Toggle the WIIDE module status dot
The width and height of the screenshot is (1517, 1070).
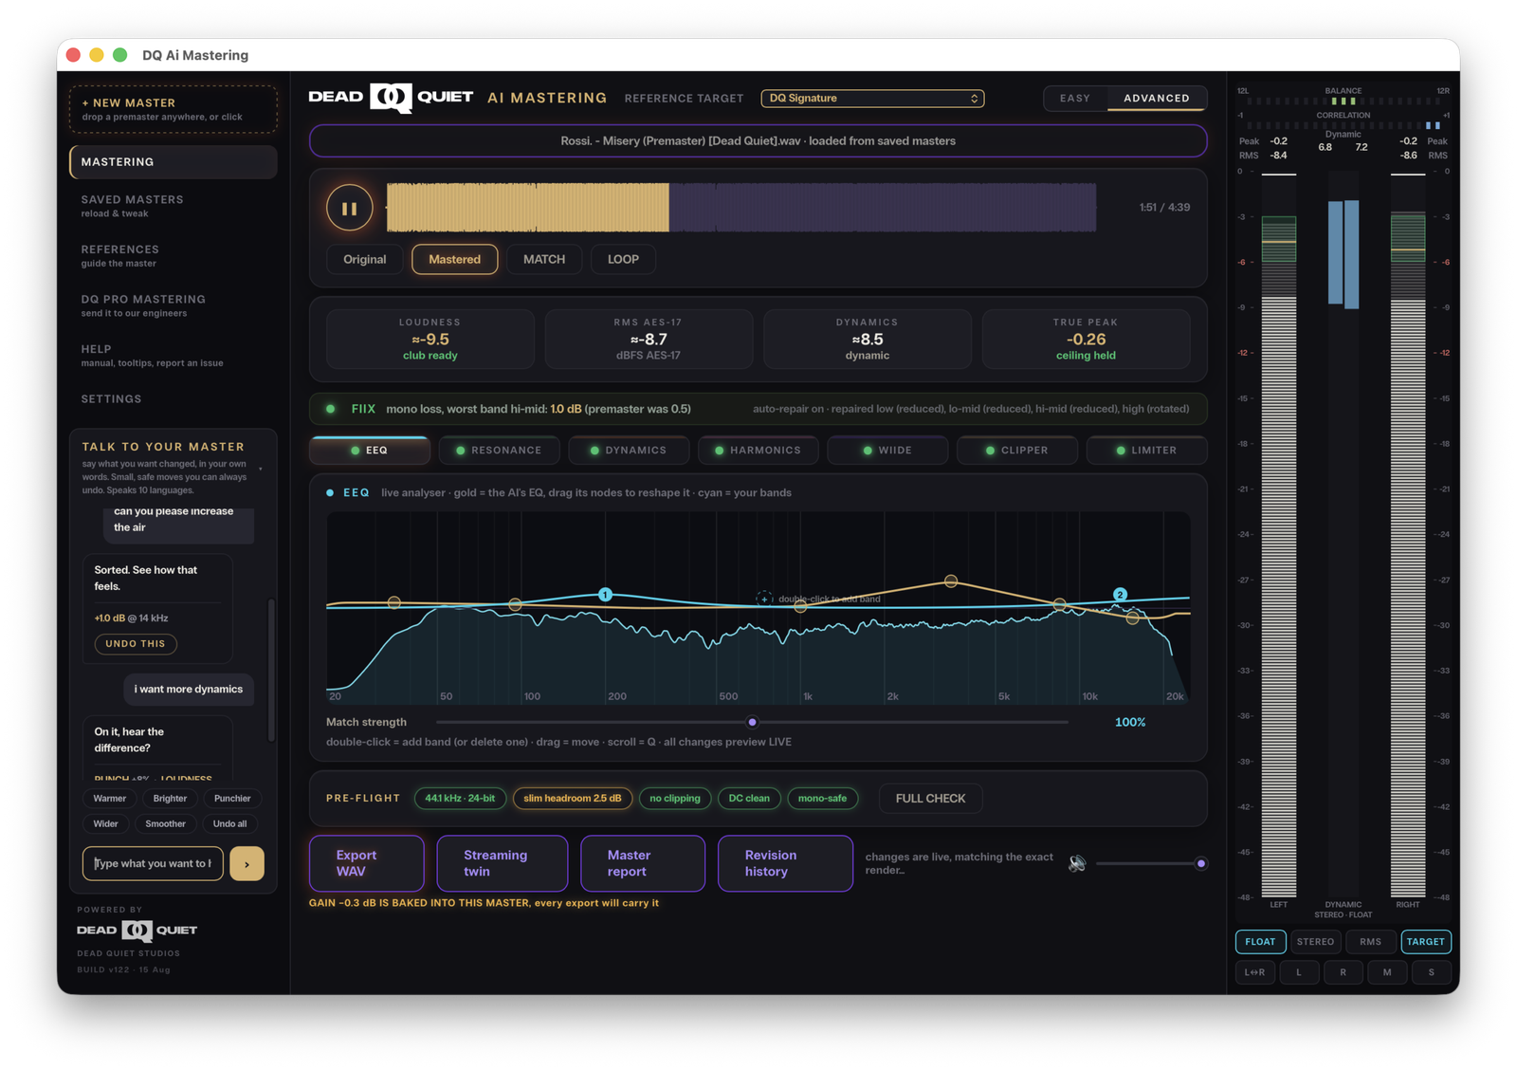click(x=867, y=451)
